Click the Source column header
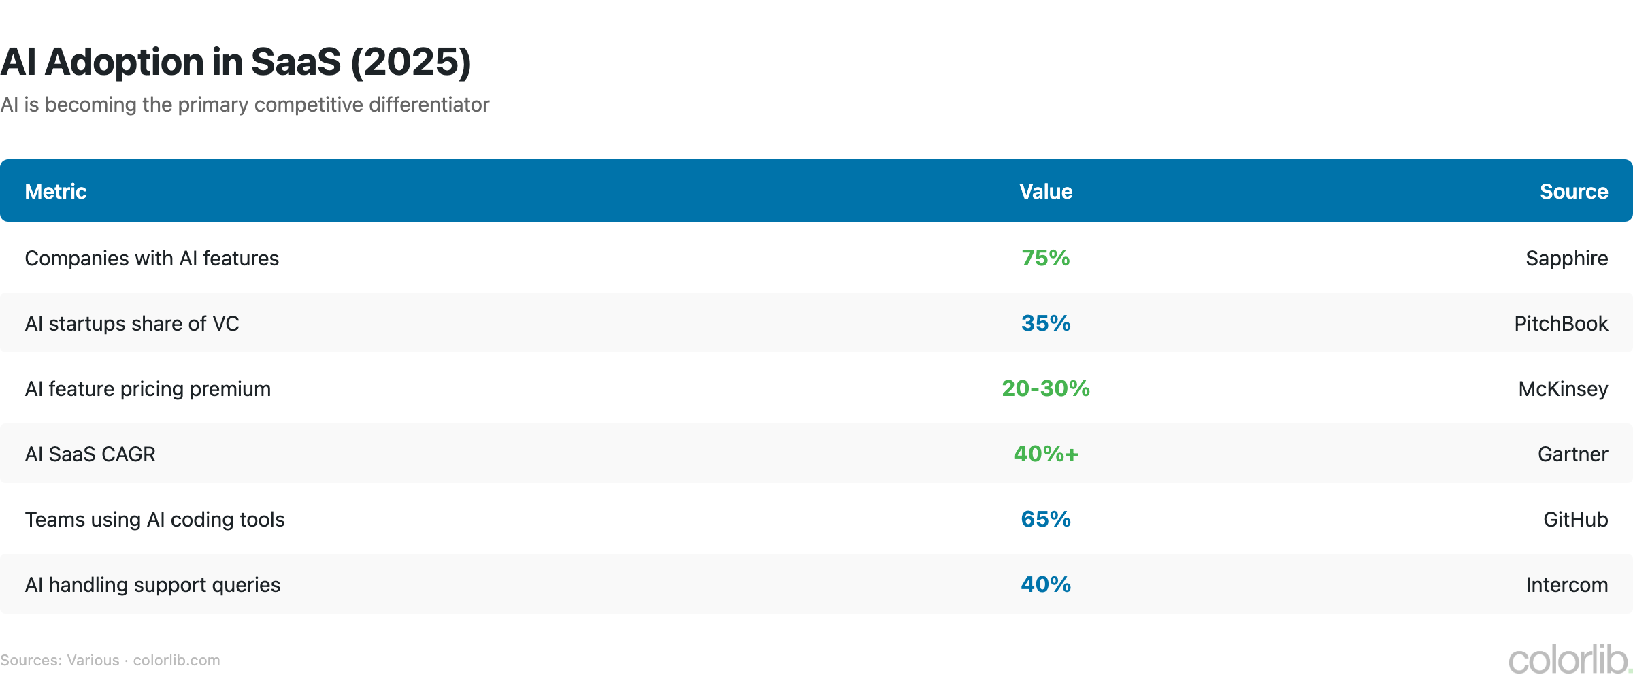This screenshot has width=1633, height=698. pyautogui.click(x=1573, y=192)
